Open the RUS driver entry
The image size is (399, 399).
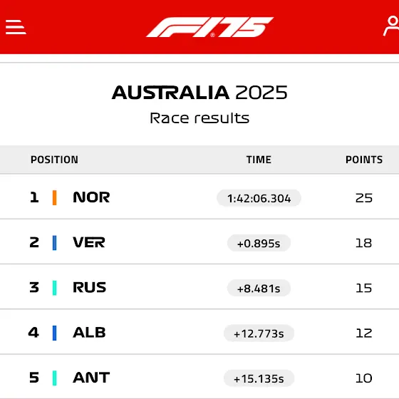coord(199,287)
